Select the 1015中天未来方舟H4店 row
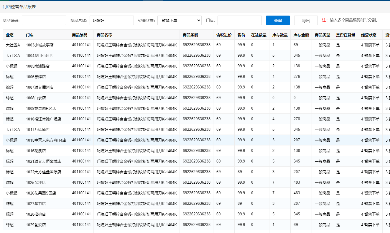 coord(46,140)
